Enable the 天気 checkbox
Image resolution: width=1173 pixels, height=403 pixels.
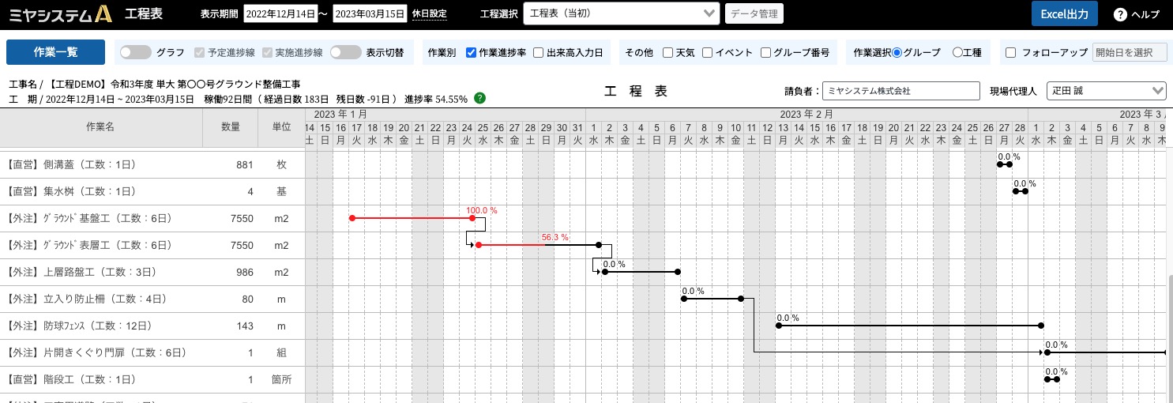[668, 53]
